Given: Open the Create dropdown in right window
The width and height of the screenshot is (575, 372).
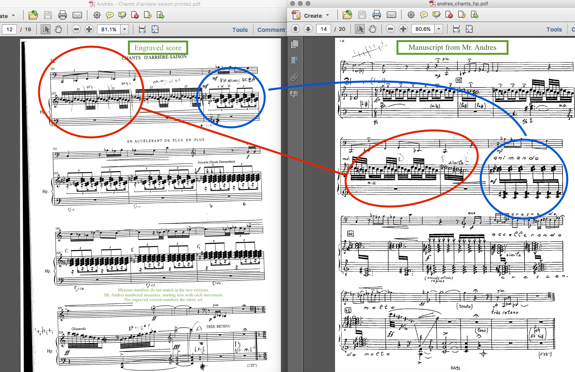Looking at the screenshot, I should click(311, 15).
